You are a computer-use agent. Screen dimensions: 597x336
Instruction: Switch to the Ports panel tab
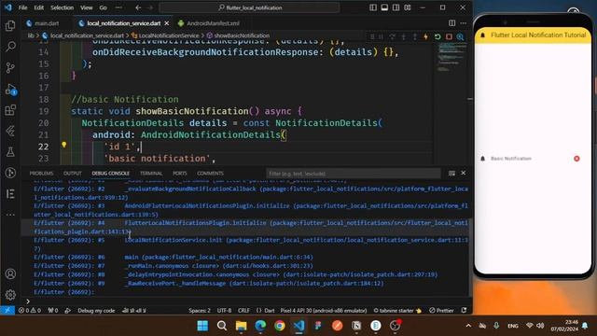pyautogui.click(x=180, y=174)
